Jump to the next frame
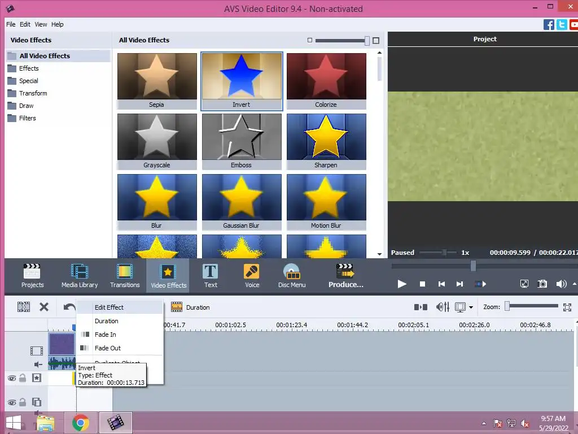The width and height of the screenshot is (578, 434). pyautogui.click(x=459, y=284)
